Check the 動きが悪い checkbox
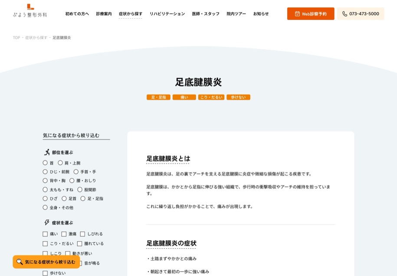Screen dimensions: 397x276 pos(68,253)
